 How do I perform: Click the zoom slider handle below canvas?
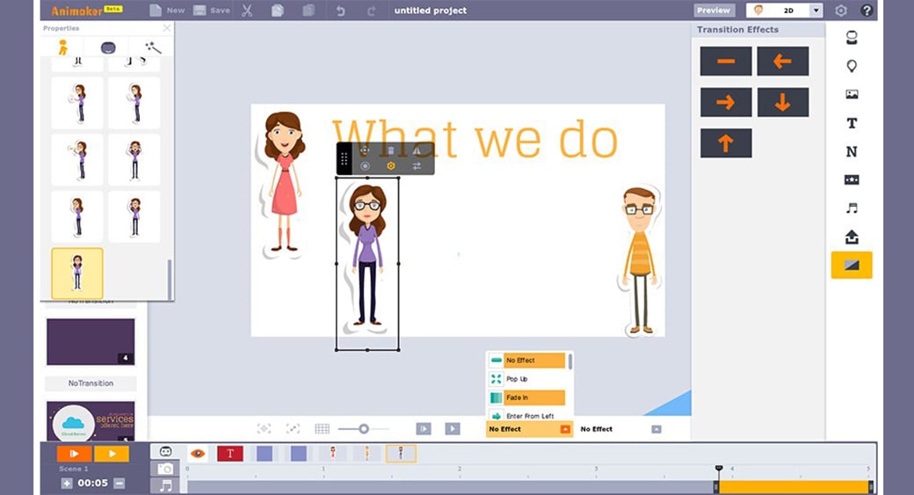[362, 429]
